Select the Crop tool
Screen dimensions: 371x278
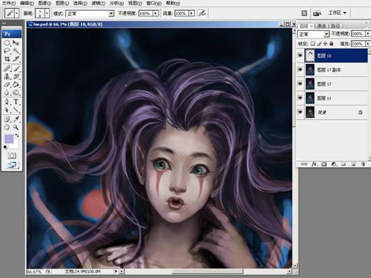click(7, 59)
